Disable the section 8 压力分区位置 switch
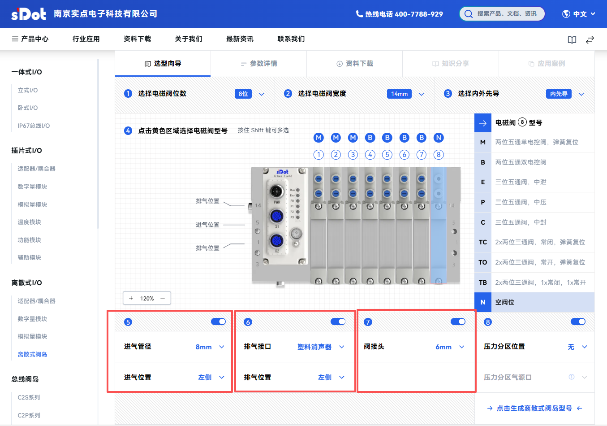Screen dimensions: 607x426 tap(578, 322)
